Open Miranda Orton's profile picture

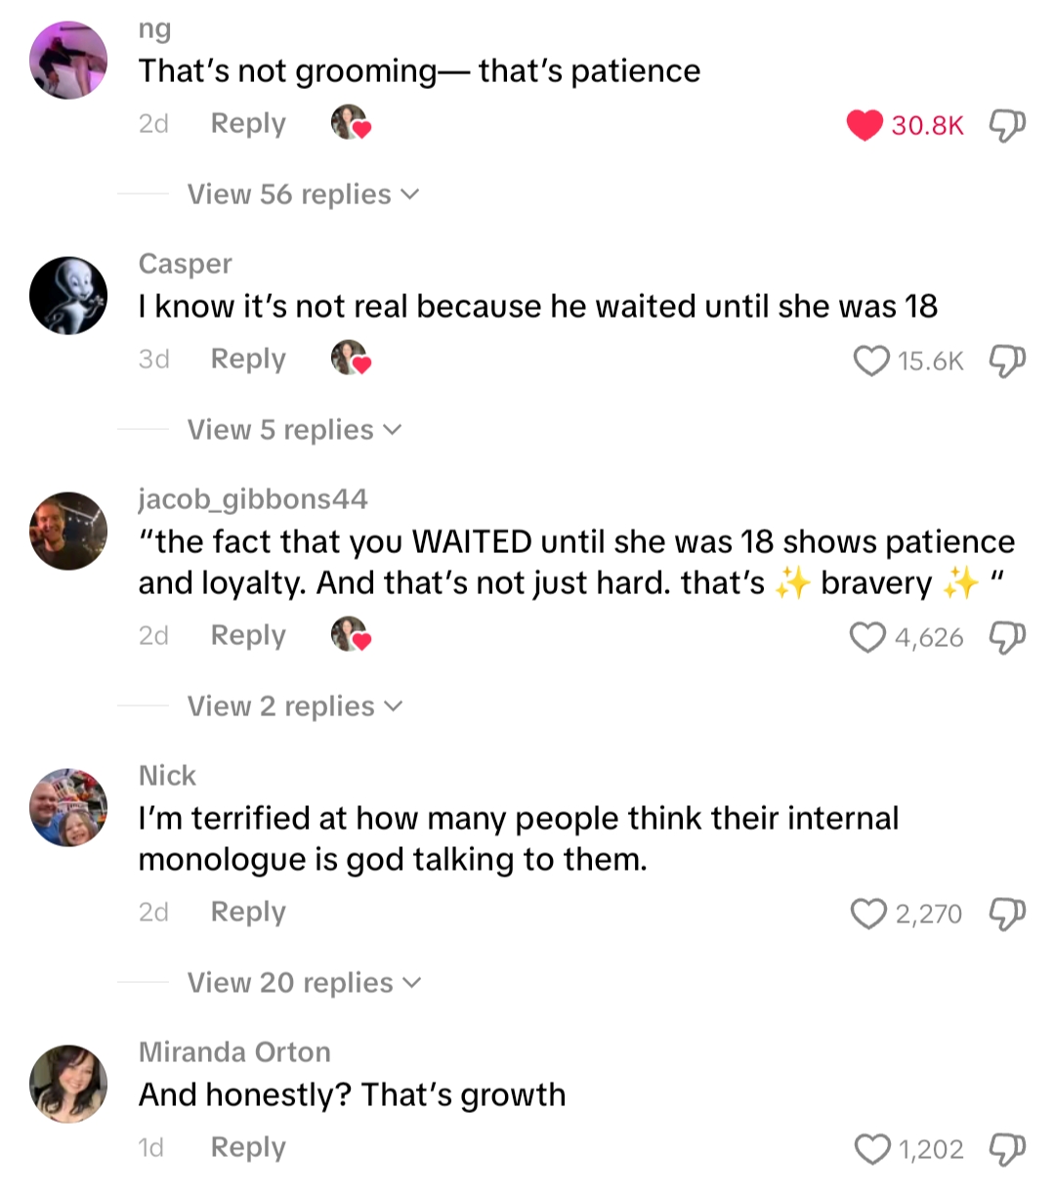(68, 1084)
